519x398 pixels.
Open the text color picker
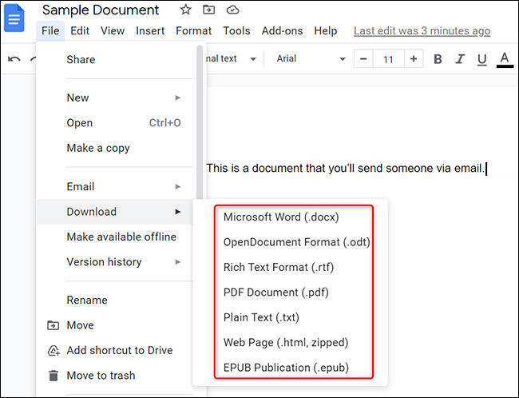click(x=505, y=60)
